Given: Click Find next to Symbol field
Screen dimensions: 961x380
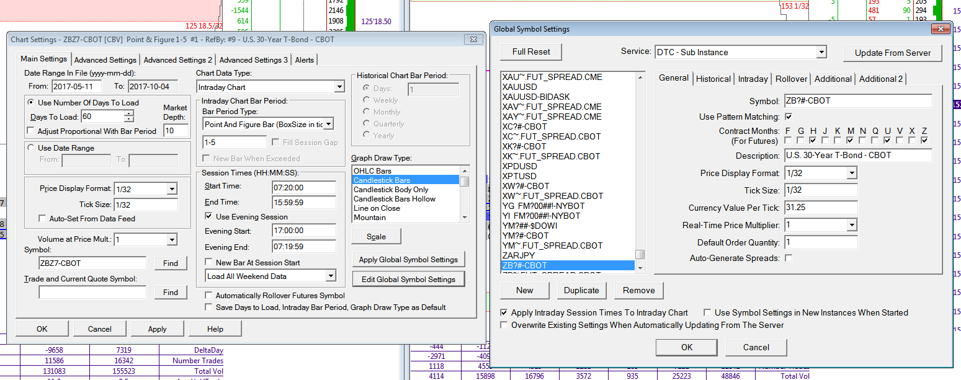Looking at the screenshot, I should click(171, 263).
